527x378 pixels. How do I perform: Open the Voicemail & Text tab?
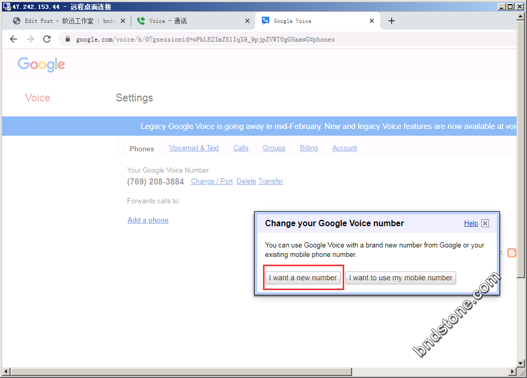point(194,148)
